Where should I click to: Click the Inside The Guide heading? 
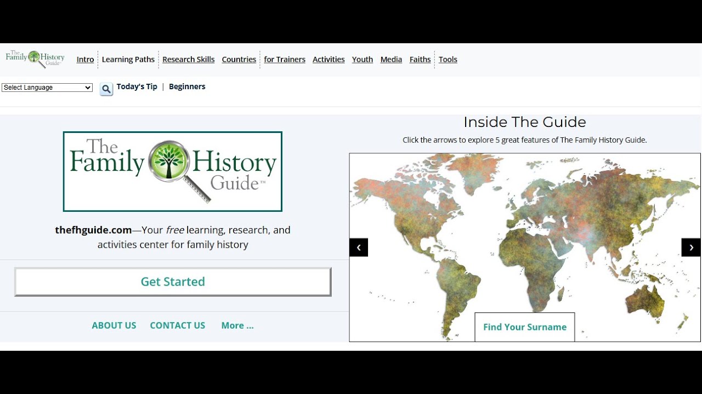(x=525, y=122)
